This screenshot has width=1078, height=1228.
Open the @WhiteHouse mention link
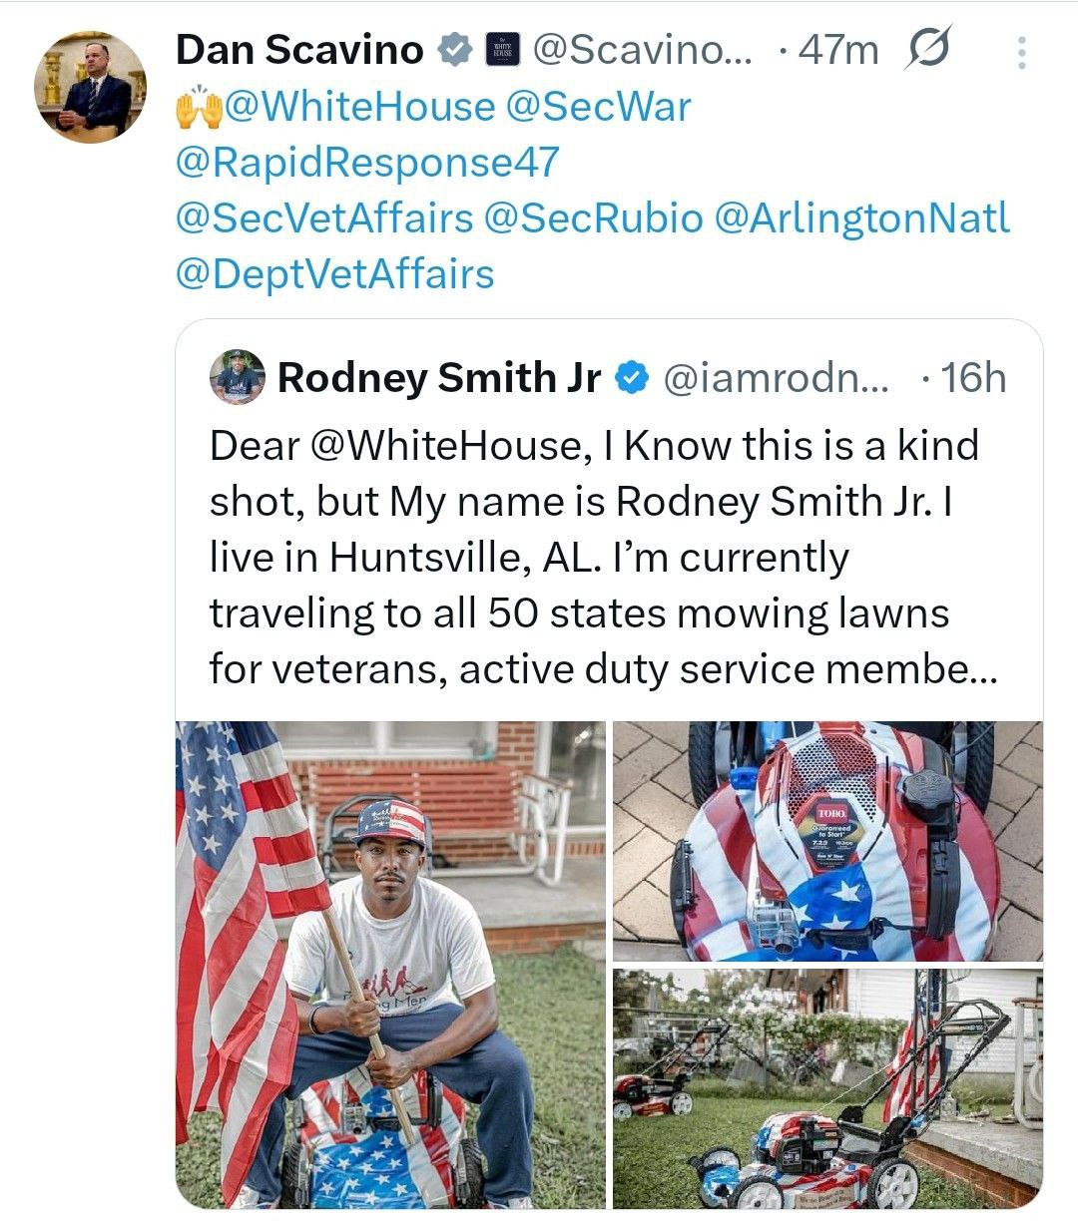359,107
